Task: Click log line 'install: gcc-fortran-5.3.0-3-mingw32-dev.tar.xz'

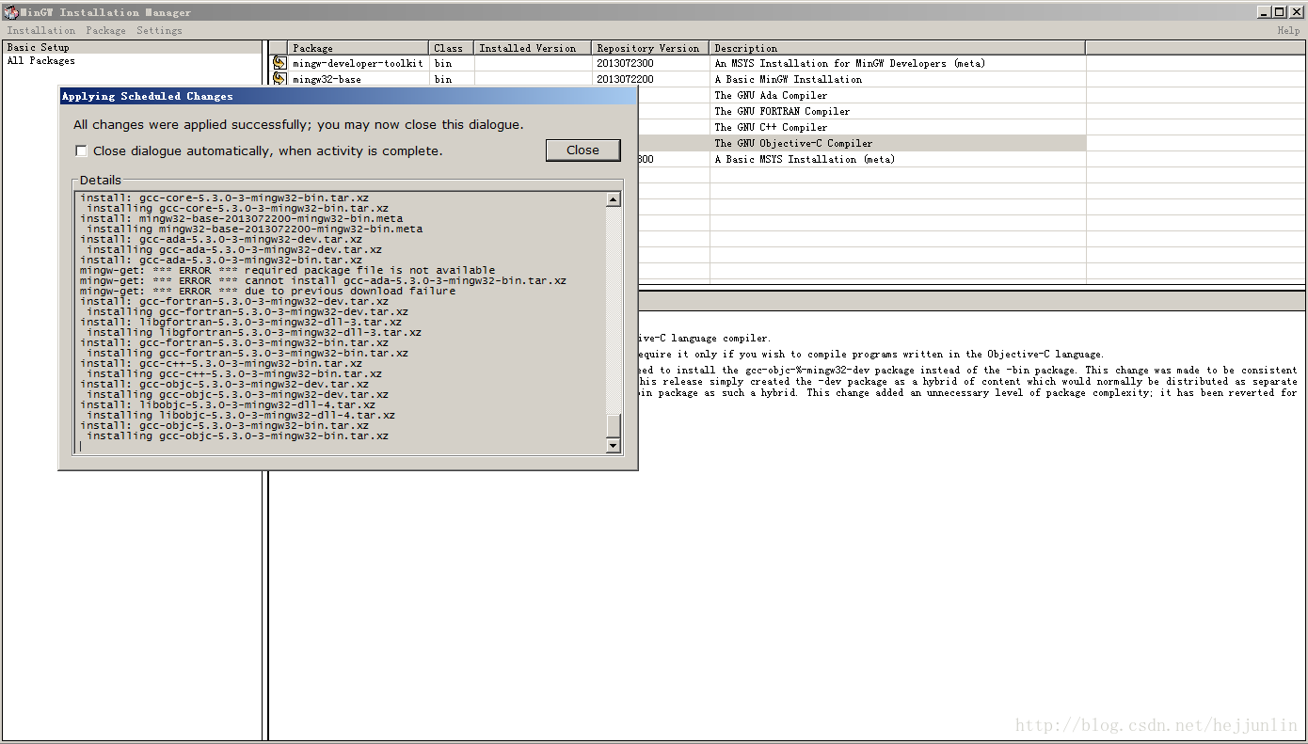Action: 234,301
